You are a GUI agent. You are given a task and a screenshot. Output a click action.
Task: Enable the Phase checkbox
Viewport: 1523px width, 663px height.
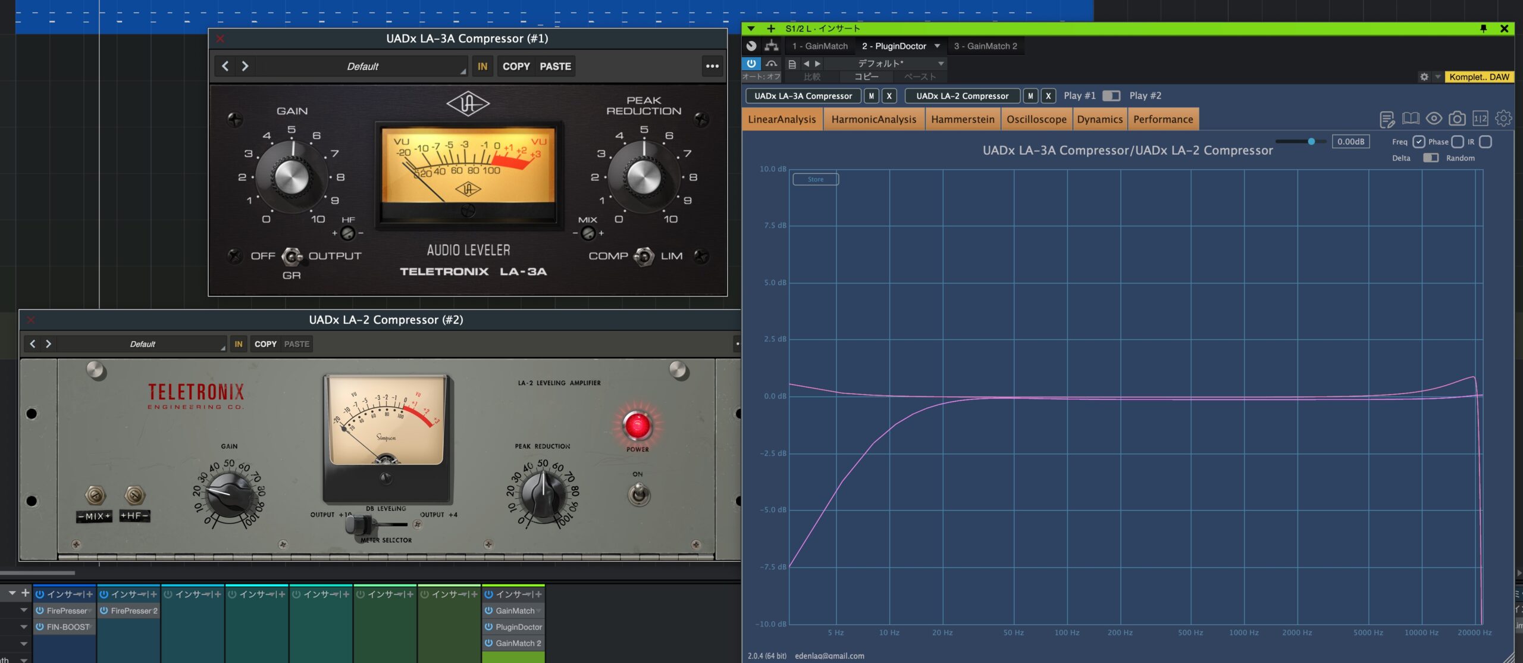pos(1457,142)
